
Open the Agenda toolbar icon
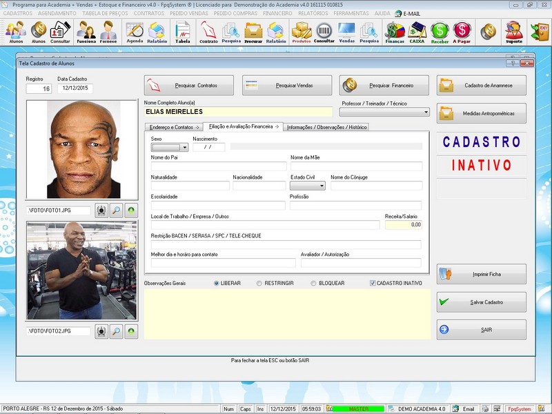click(x=135, y=32)
